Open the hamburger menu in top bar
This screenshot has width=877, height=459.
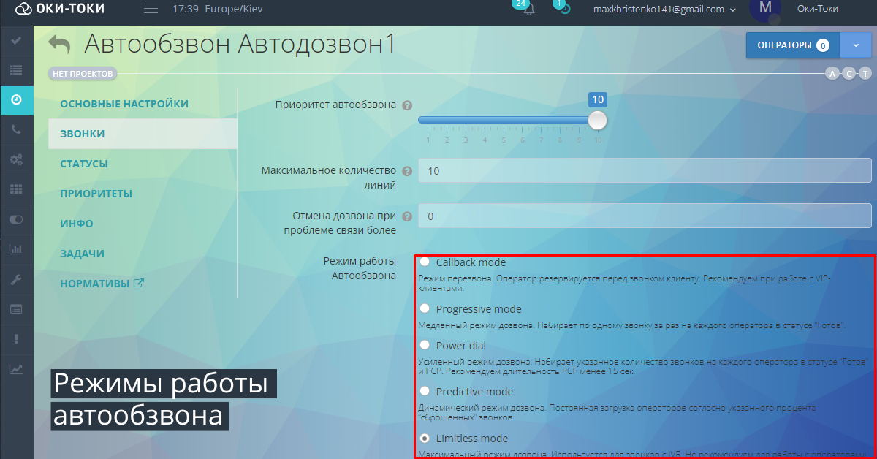point(150,9)
